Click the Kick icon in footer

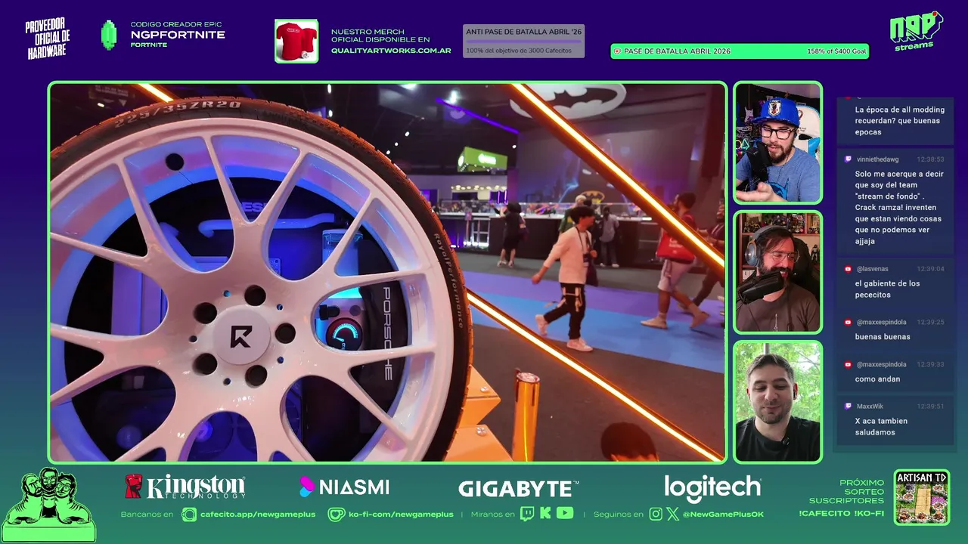[545, 514]
